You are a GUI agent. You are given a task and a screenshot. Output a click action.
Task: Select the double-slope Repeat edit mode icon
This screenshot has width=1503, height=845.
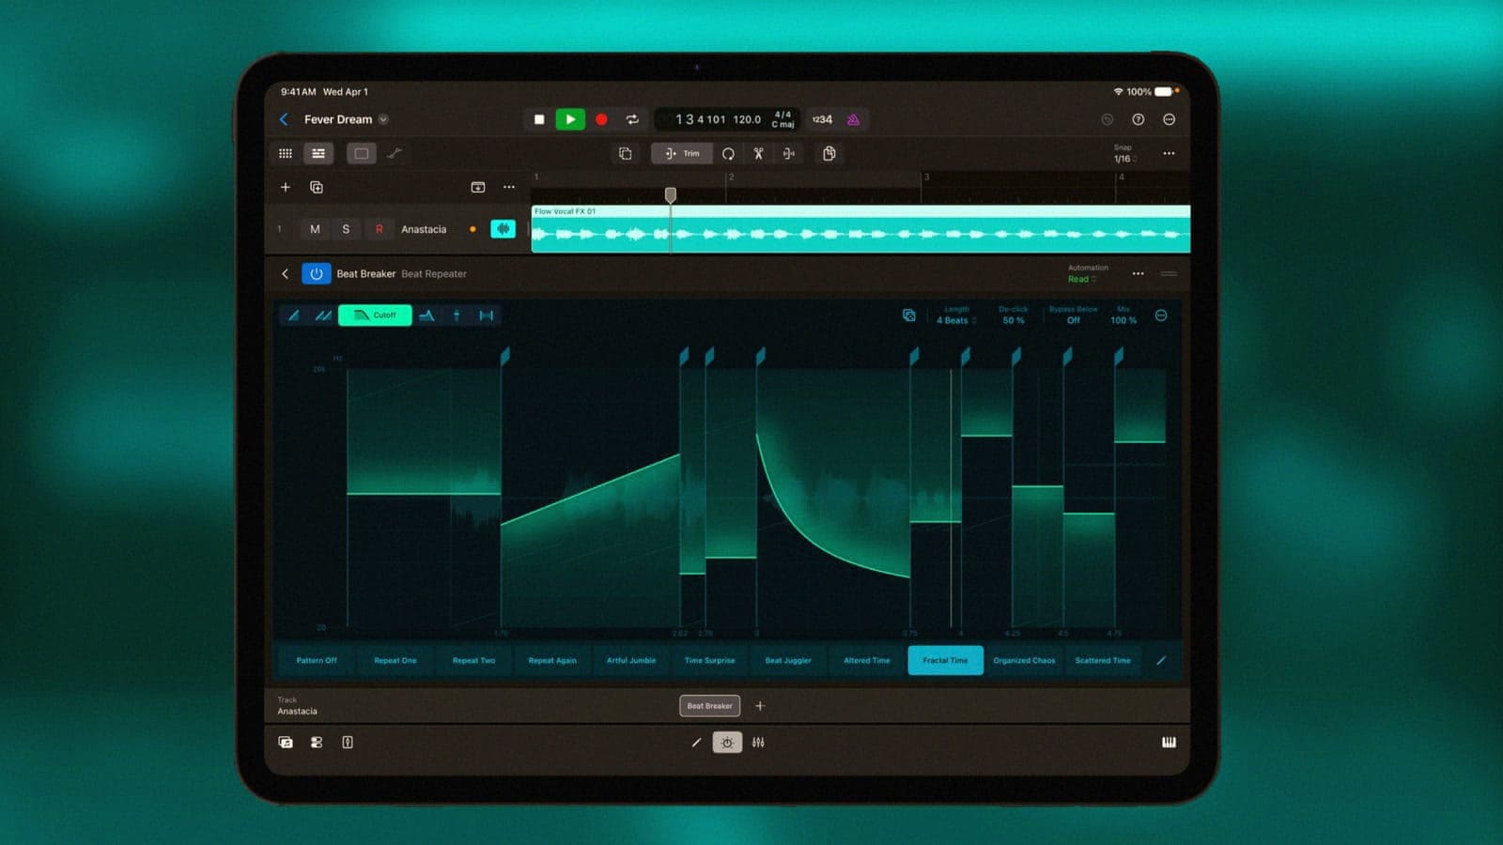click(323, 315)
